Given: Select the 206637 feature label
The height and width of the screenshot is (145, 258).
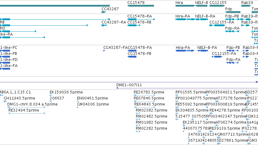Looking at the screenshot, I should click(x=57, y=98).
